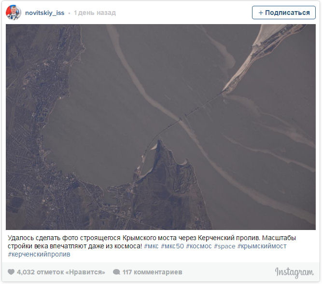This screenshot has width=322, height=284.
Task: Open the #космос hashtag
Action: (199, 246)
